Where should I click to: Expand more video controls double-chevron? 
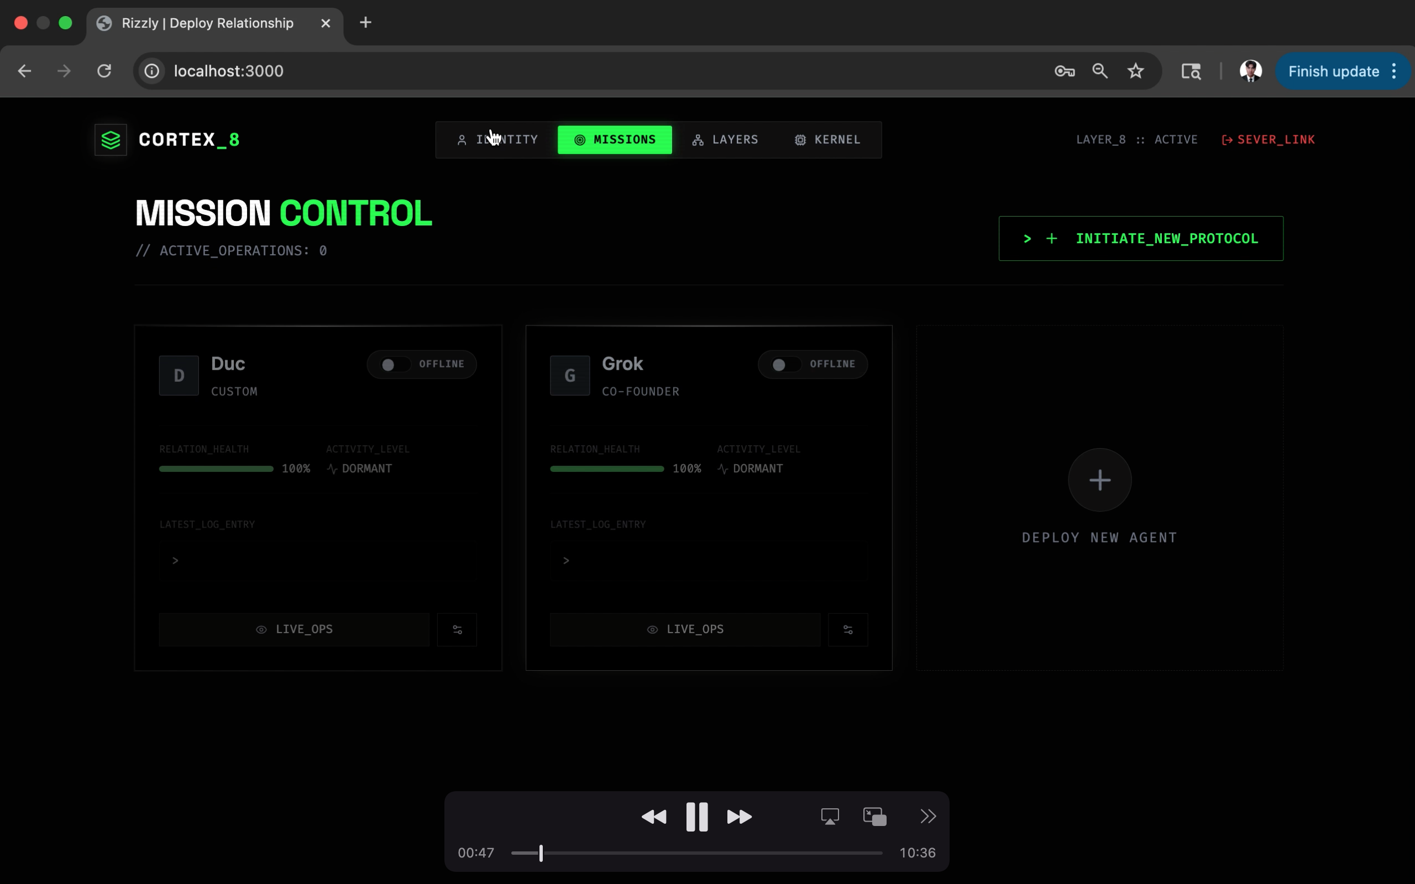pos(928,816)
